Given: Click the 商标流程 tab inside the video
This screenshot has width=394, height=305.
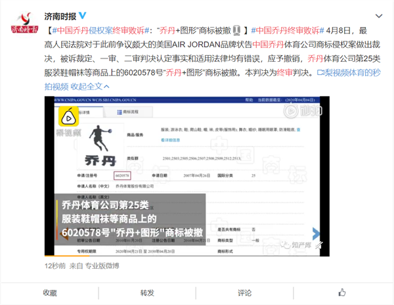Looking at the screenshot, I should [x=131, y=113].
